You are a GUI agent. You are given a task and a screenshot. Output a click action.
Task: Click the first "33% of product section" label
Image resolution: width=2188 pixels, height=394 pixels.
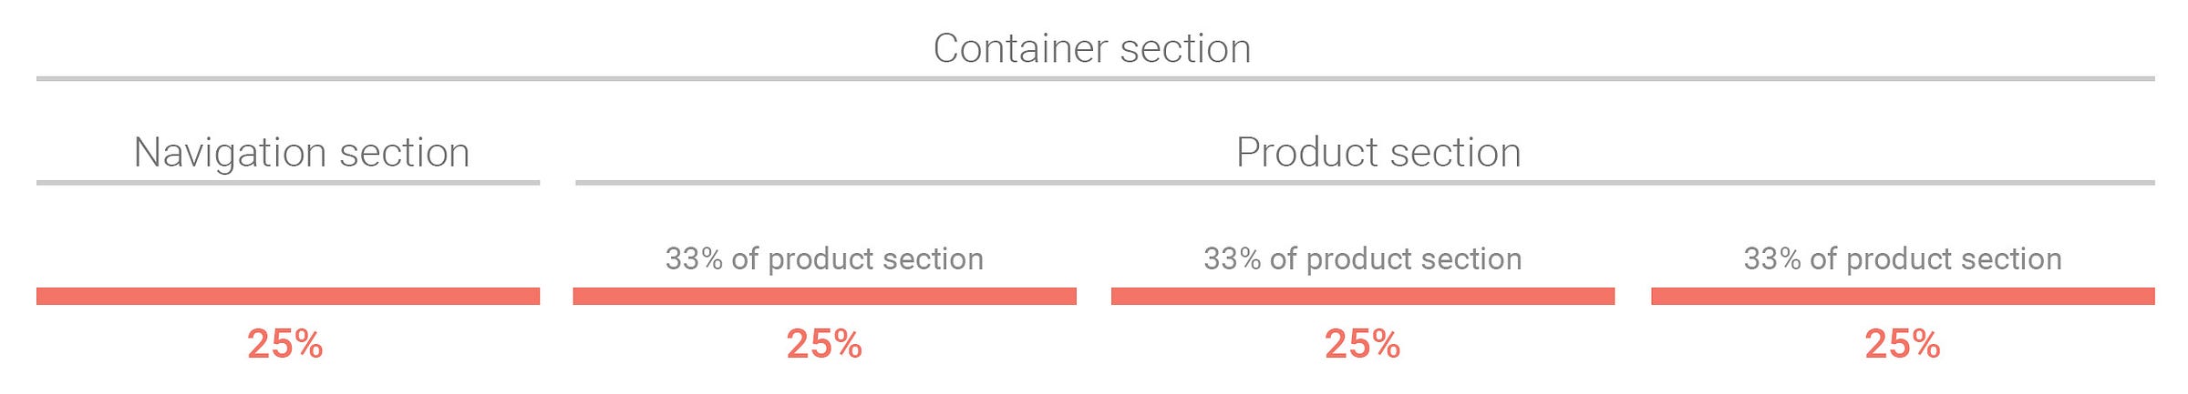[824, 259]
